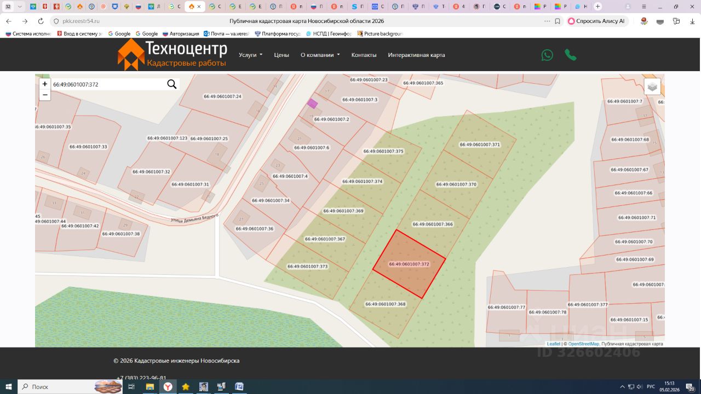Click the magnifier search icon on map

(x=172, y=84)
